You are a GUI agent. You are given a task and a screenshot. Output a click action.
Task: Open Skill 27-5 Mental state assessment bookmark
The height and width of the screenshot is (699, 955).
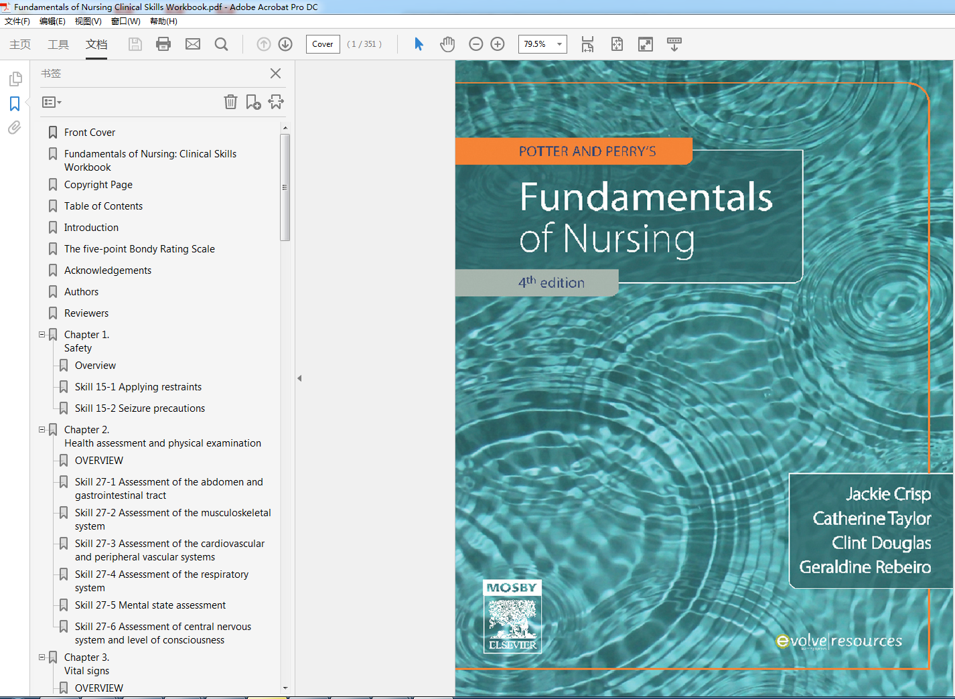click(x=150, y=605)
